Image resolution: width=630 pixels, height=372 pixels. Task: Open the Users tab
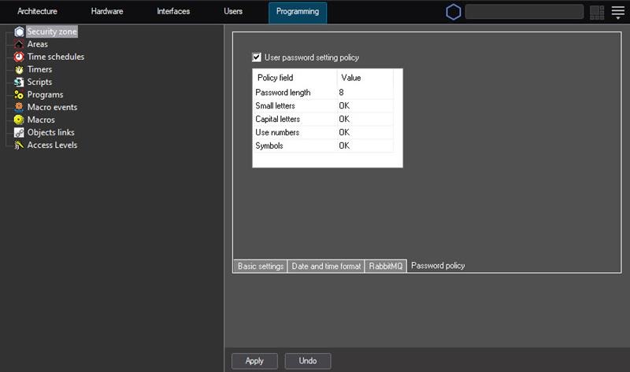pyautogui.click(x=233, y=11)
